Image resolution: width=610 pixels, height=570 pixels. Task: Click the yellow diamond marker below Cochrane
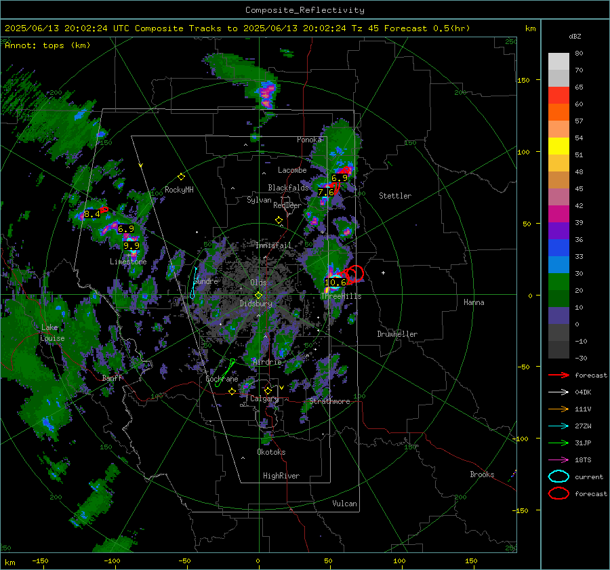232,391
